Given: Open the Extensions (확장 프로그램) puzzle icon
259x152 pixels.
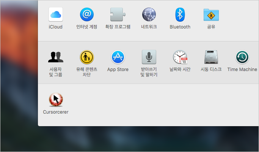Looking at the screenshot, I should [118, 14].
